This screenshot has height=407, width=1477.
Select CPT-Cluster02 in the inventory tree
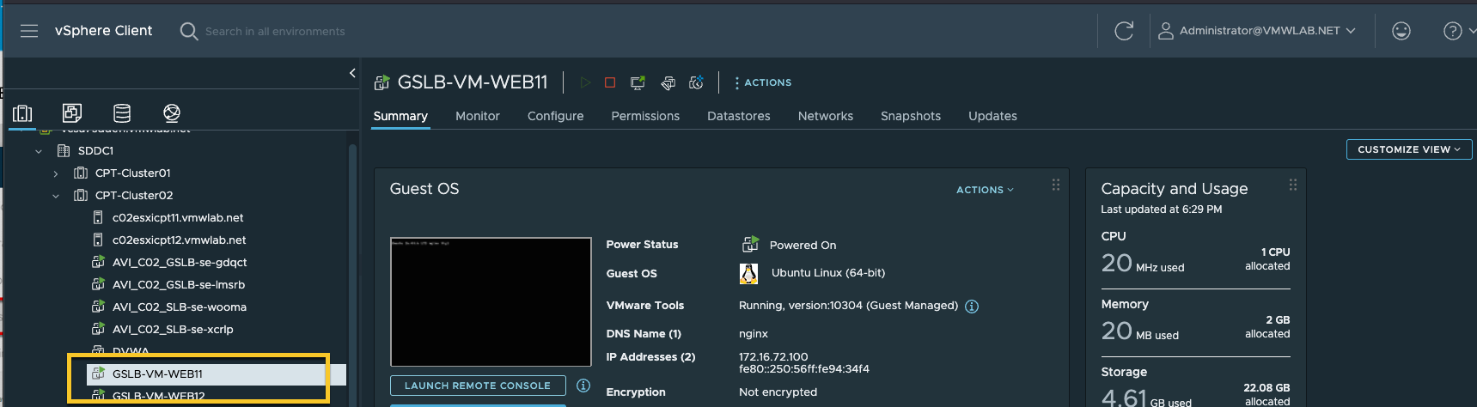coord(134,196)
